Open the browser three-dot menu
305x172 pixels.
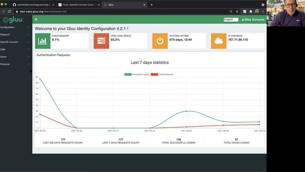click(x=263, y=11)
